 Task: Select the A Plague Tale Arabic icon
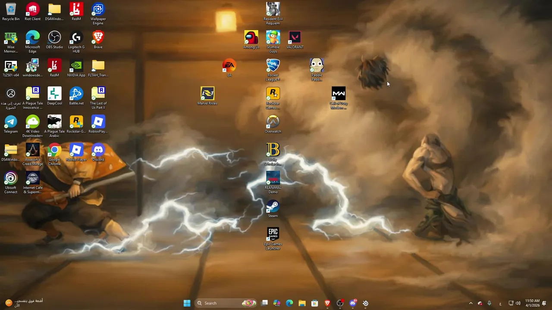pyautogui.click(x=54, y=127)
